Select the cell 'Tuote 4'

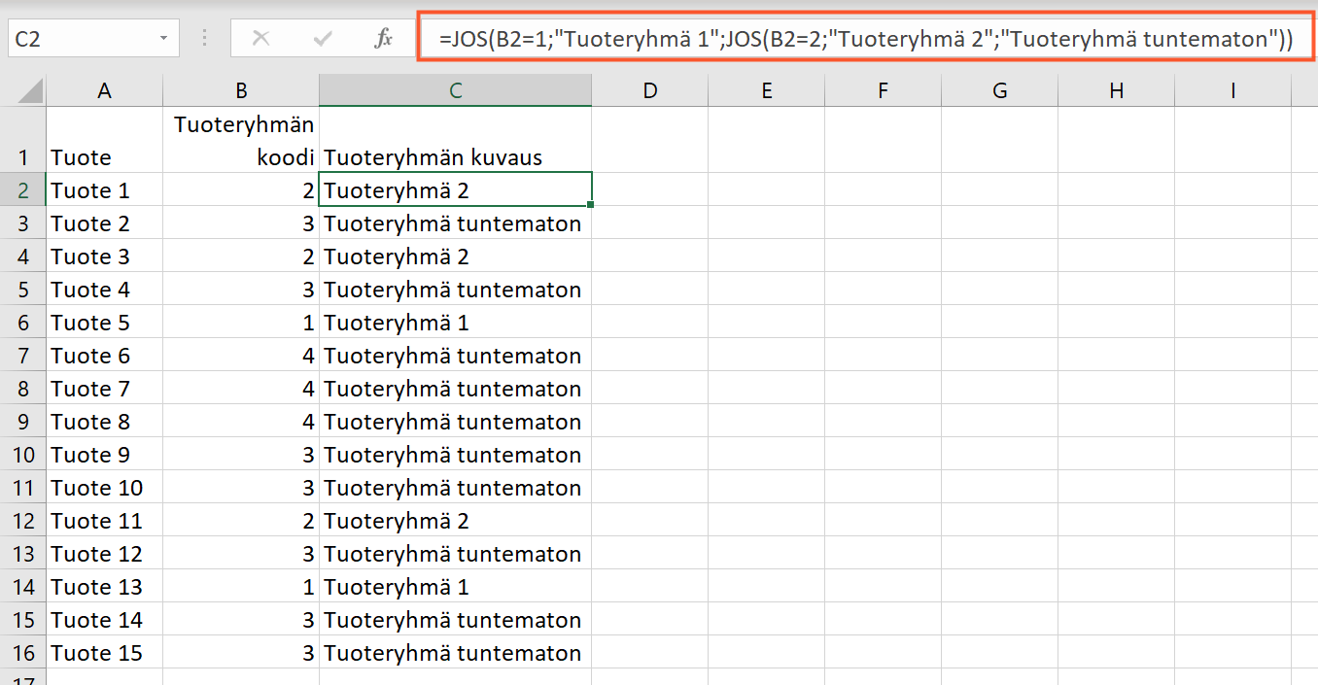coord(105,290)
